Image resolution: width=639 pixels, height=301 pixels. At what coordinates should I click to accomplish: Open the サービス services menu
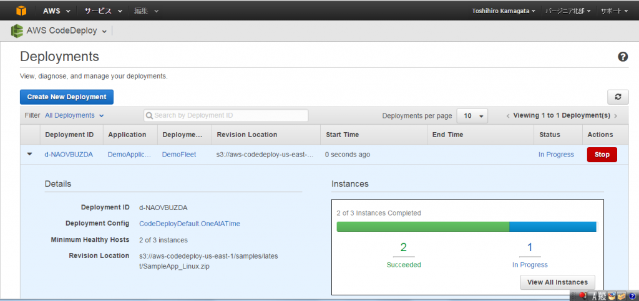click(103, 11)
